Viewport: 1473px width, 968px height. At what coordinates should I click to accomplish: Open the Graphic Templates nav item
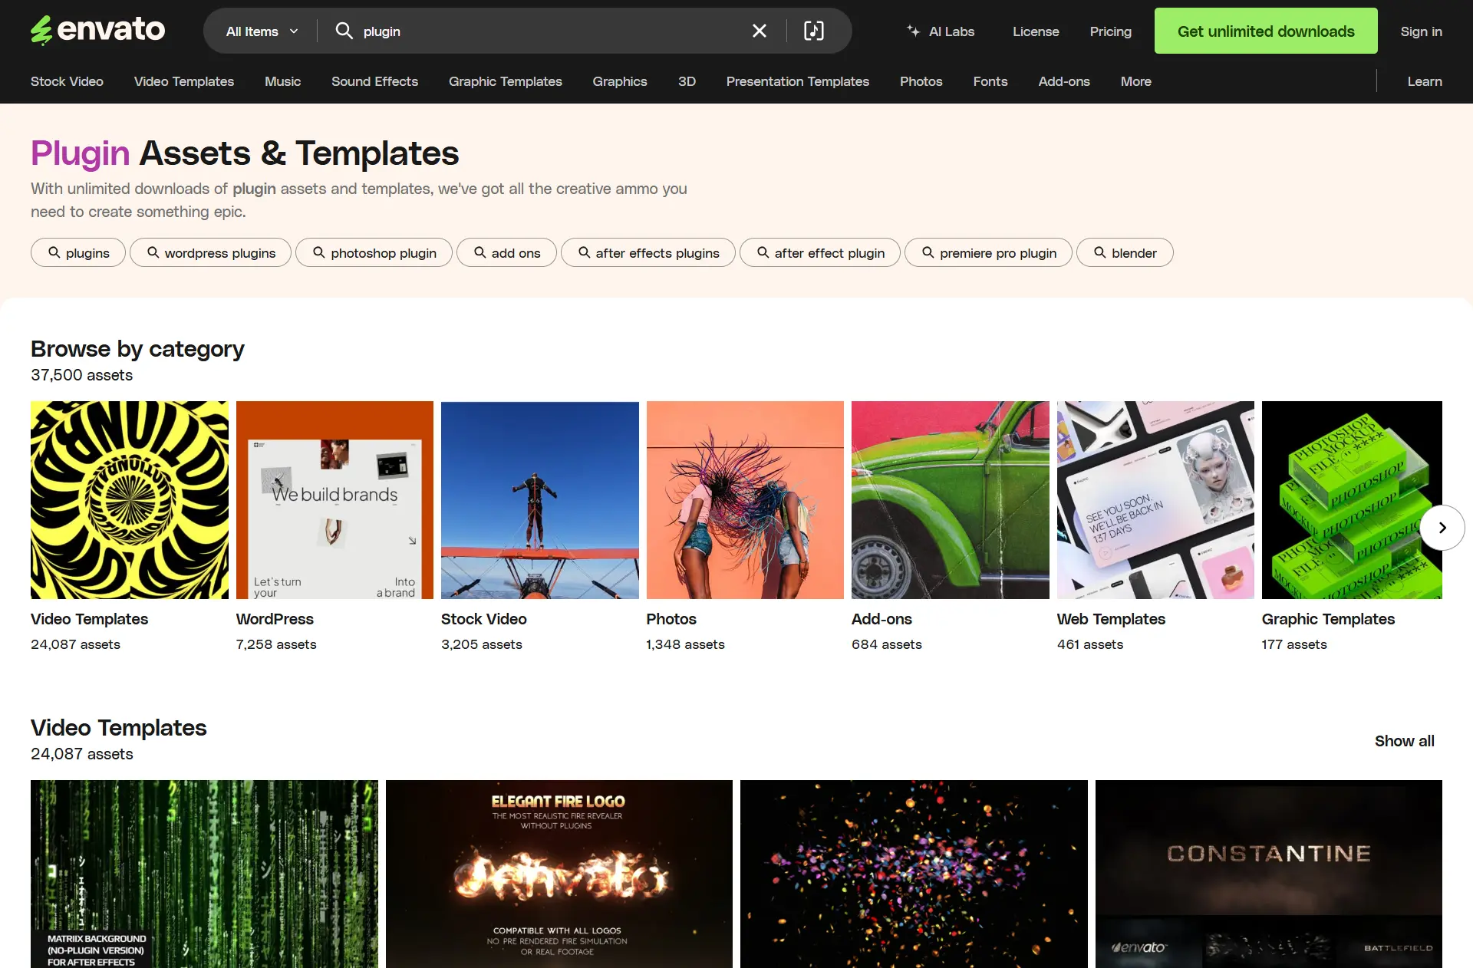tap(506, 81)
